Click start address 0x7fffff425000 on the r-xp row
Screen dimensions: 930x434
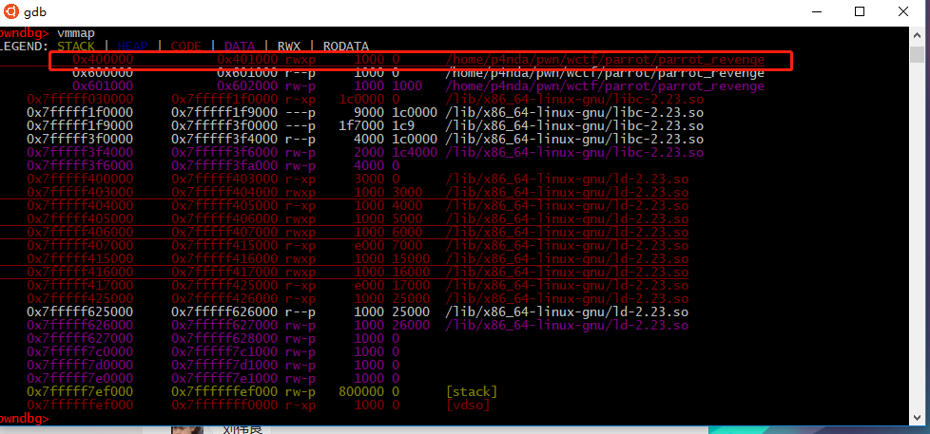click(80, 298)
